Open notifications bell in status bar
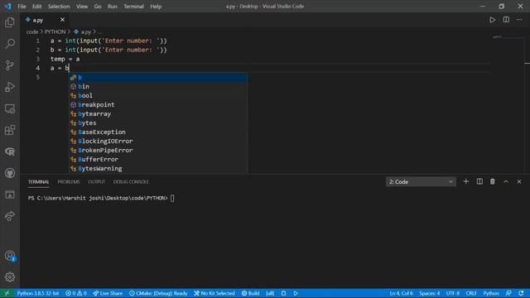 [521, 293]
